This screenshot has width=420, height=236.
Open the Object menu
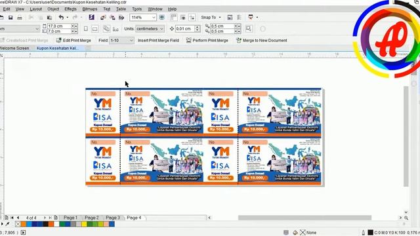click(x=53, y=9)
